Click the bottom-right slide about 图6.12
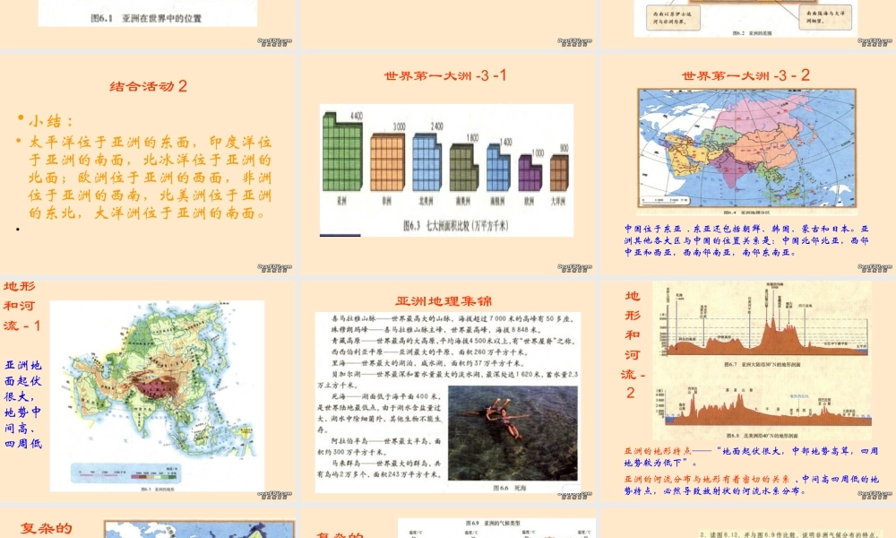The width and height of the screenshot is (896, 538). (x=747, y=523)
